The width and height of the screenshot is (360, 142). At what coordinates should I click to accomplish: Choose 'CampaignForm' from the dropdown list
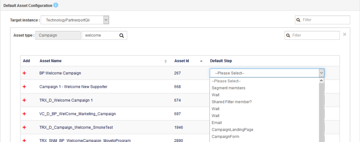pos(226,137)
